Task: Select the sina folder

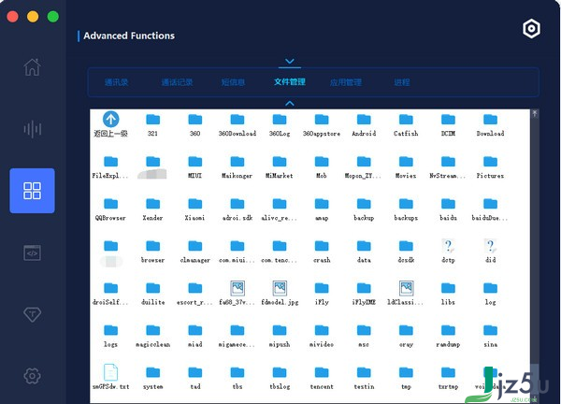Action: click(x=491, y=336)
